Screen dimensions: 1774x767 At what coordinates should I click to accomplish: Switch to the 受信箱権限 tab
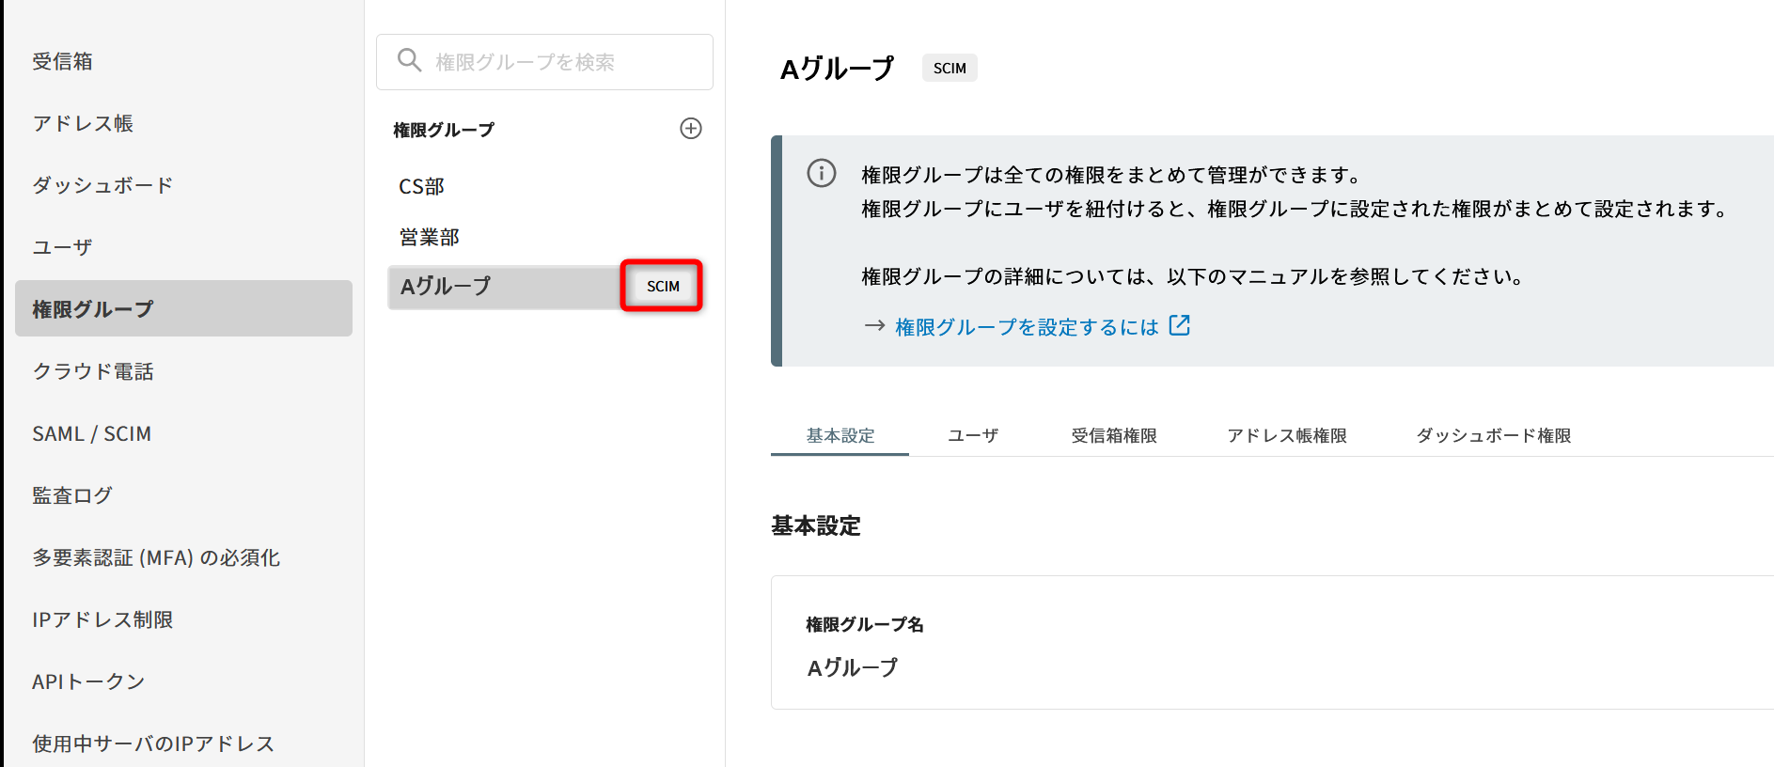(1114, 436)
